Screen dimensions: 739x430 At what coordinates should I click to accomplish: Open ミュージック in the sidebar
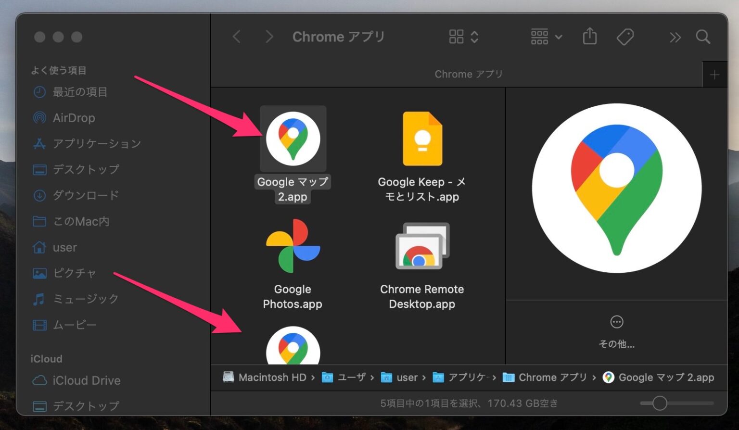pos(86,299)
